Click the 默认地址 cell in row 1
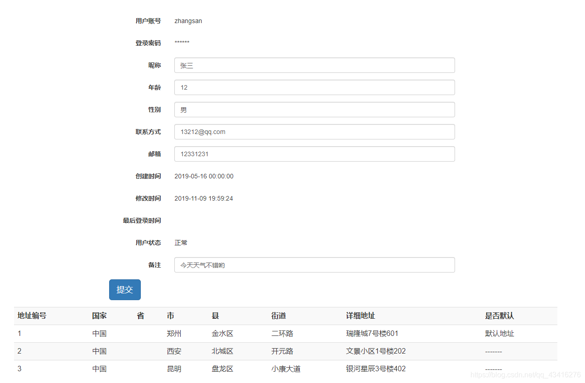 500,334
